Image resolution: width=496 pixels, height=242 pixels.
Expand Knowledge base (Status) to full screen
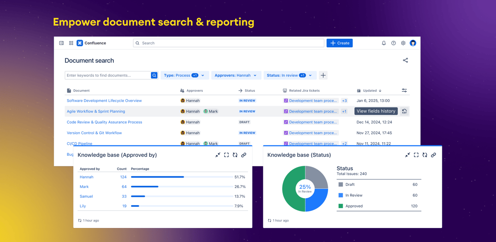[x=416, y=155]
